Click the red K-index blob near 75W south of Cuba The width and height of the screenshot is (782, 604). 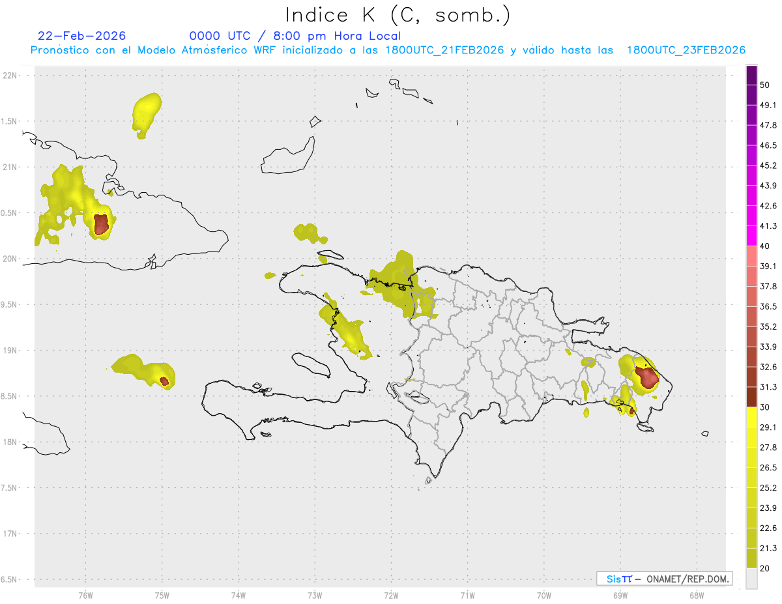[164, 381]
